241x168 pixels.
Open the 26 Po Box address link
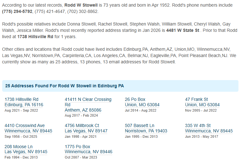(135, 100)
